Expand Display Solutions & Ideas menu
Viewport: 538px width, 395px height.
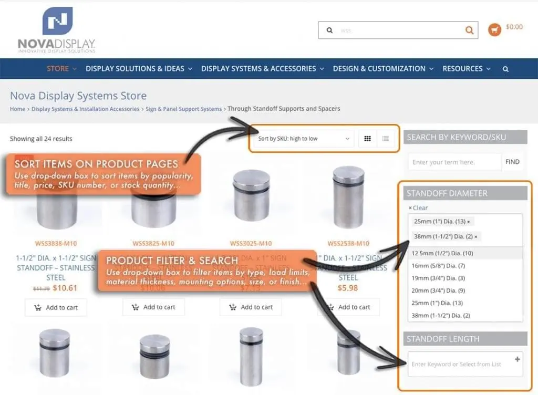(139, 69)
